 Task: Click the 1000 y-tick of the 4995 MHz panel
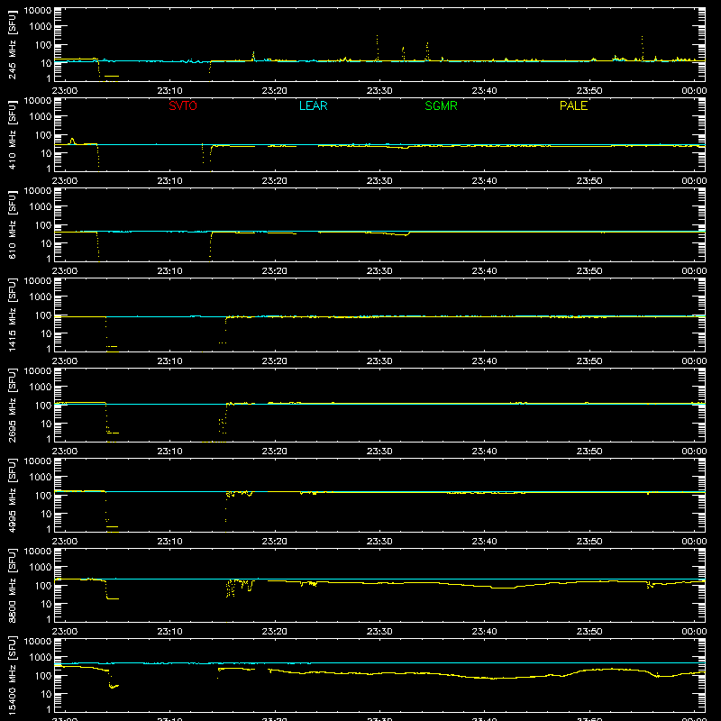[x=41, y=477]
